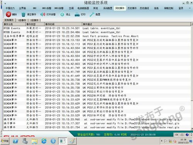Screen dimensions: 193x145
Task: Select the Tactics Proc Abort event row
Action: point(97,36)
